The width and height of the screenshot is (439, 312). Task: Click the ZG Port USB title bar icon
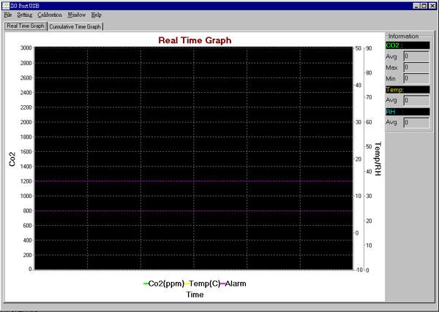pos(4,5)
